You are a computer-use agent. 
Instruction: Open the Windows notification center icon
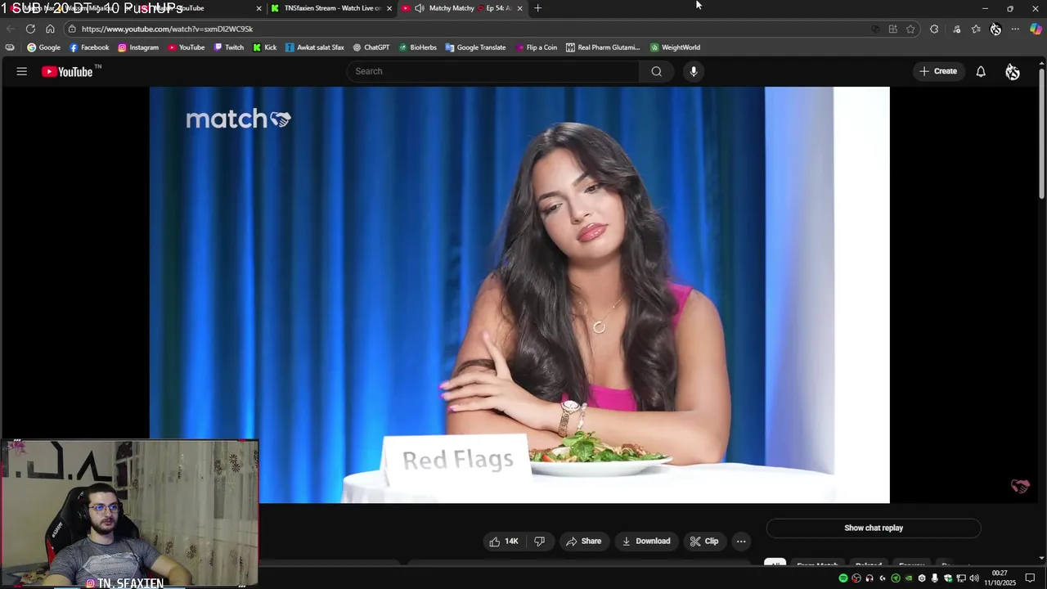coord(1030,578)
